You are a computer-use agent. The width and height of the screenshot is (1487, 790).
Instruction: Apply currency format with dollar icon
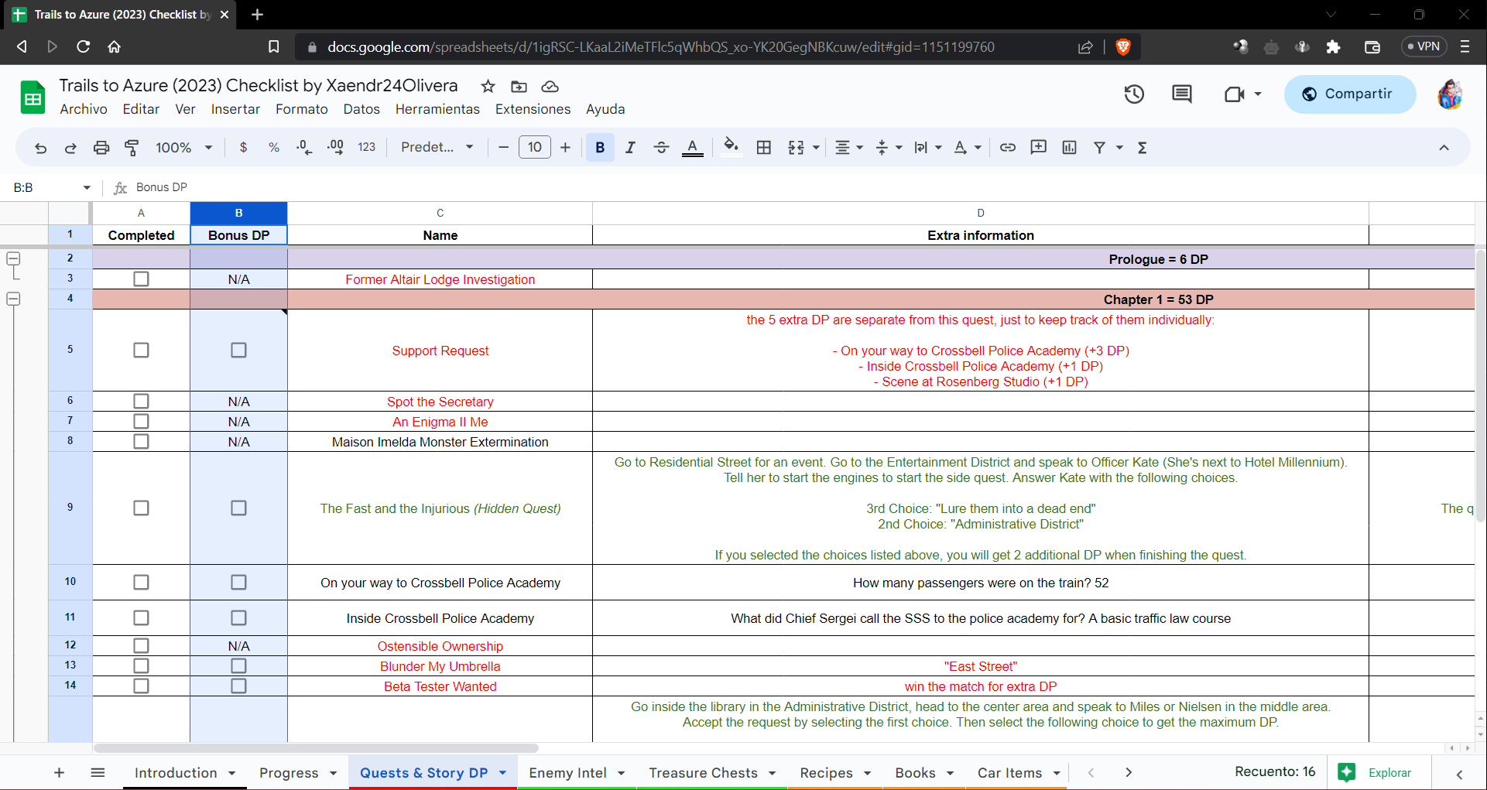click(x=244, y=148)
